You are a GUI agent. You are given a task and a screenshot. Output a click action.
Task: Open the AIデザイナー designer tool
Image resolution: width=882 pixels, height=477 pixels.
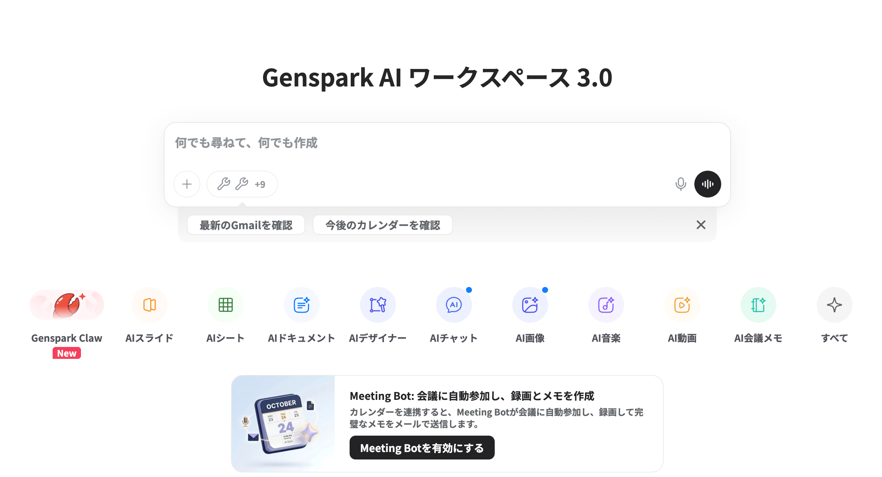(378, 305)
